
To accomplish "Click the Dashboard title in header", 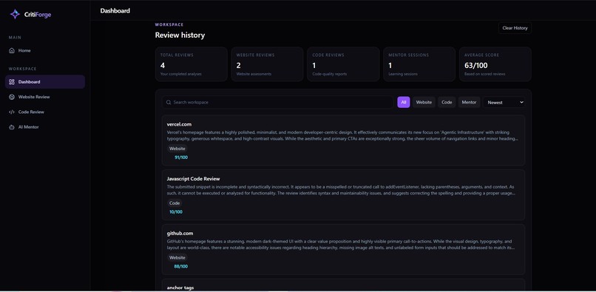I will pyautogui.click(x=115, y=10).
